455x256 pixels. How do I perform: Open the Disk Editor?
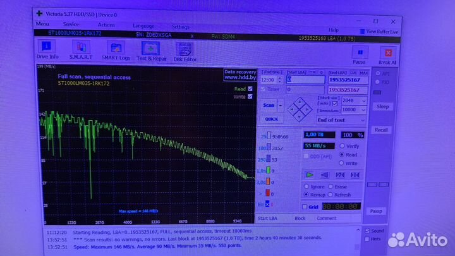click(x=185, y=50)
